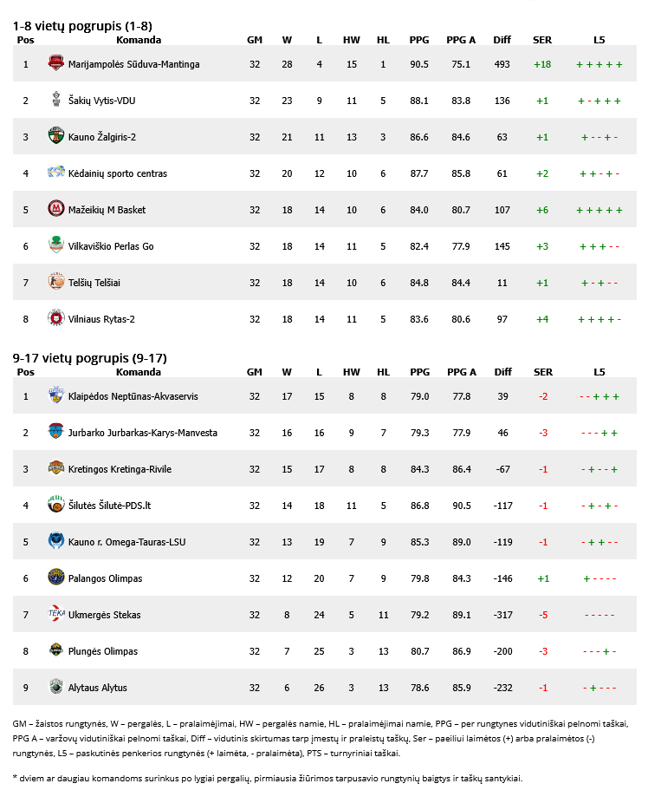Click the Palangos Olimpas team logo
The image size is (648, 803).
[56, 578]
